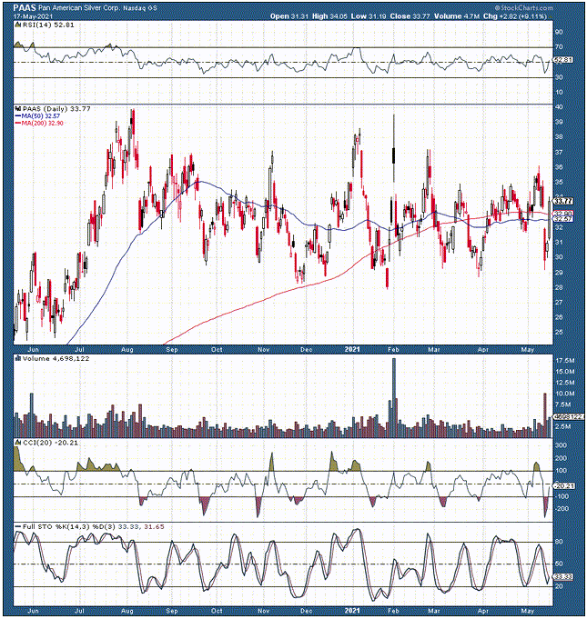Click the 52.81 RSI value tag on axis
This screenshot has height=619, width=587.
563,60
